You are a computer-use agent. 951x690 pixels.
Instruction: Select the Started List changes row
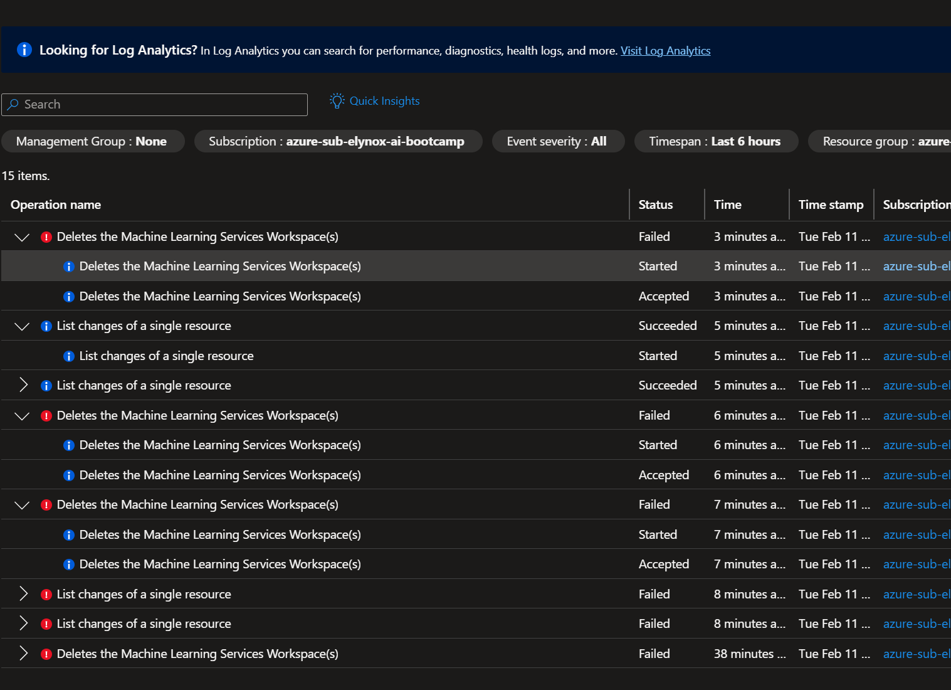[476, 356]
